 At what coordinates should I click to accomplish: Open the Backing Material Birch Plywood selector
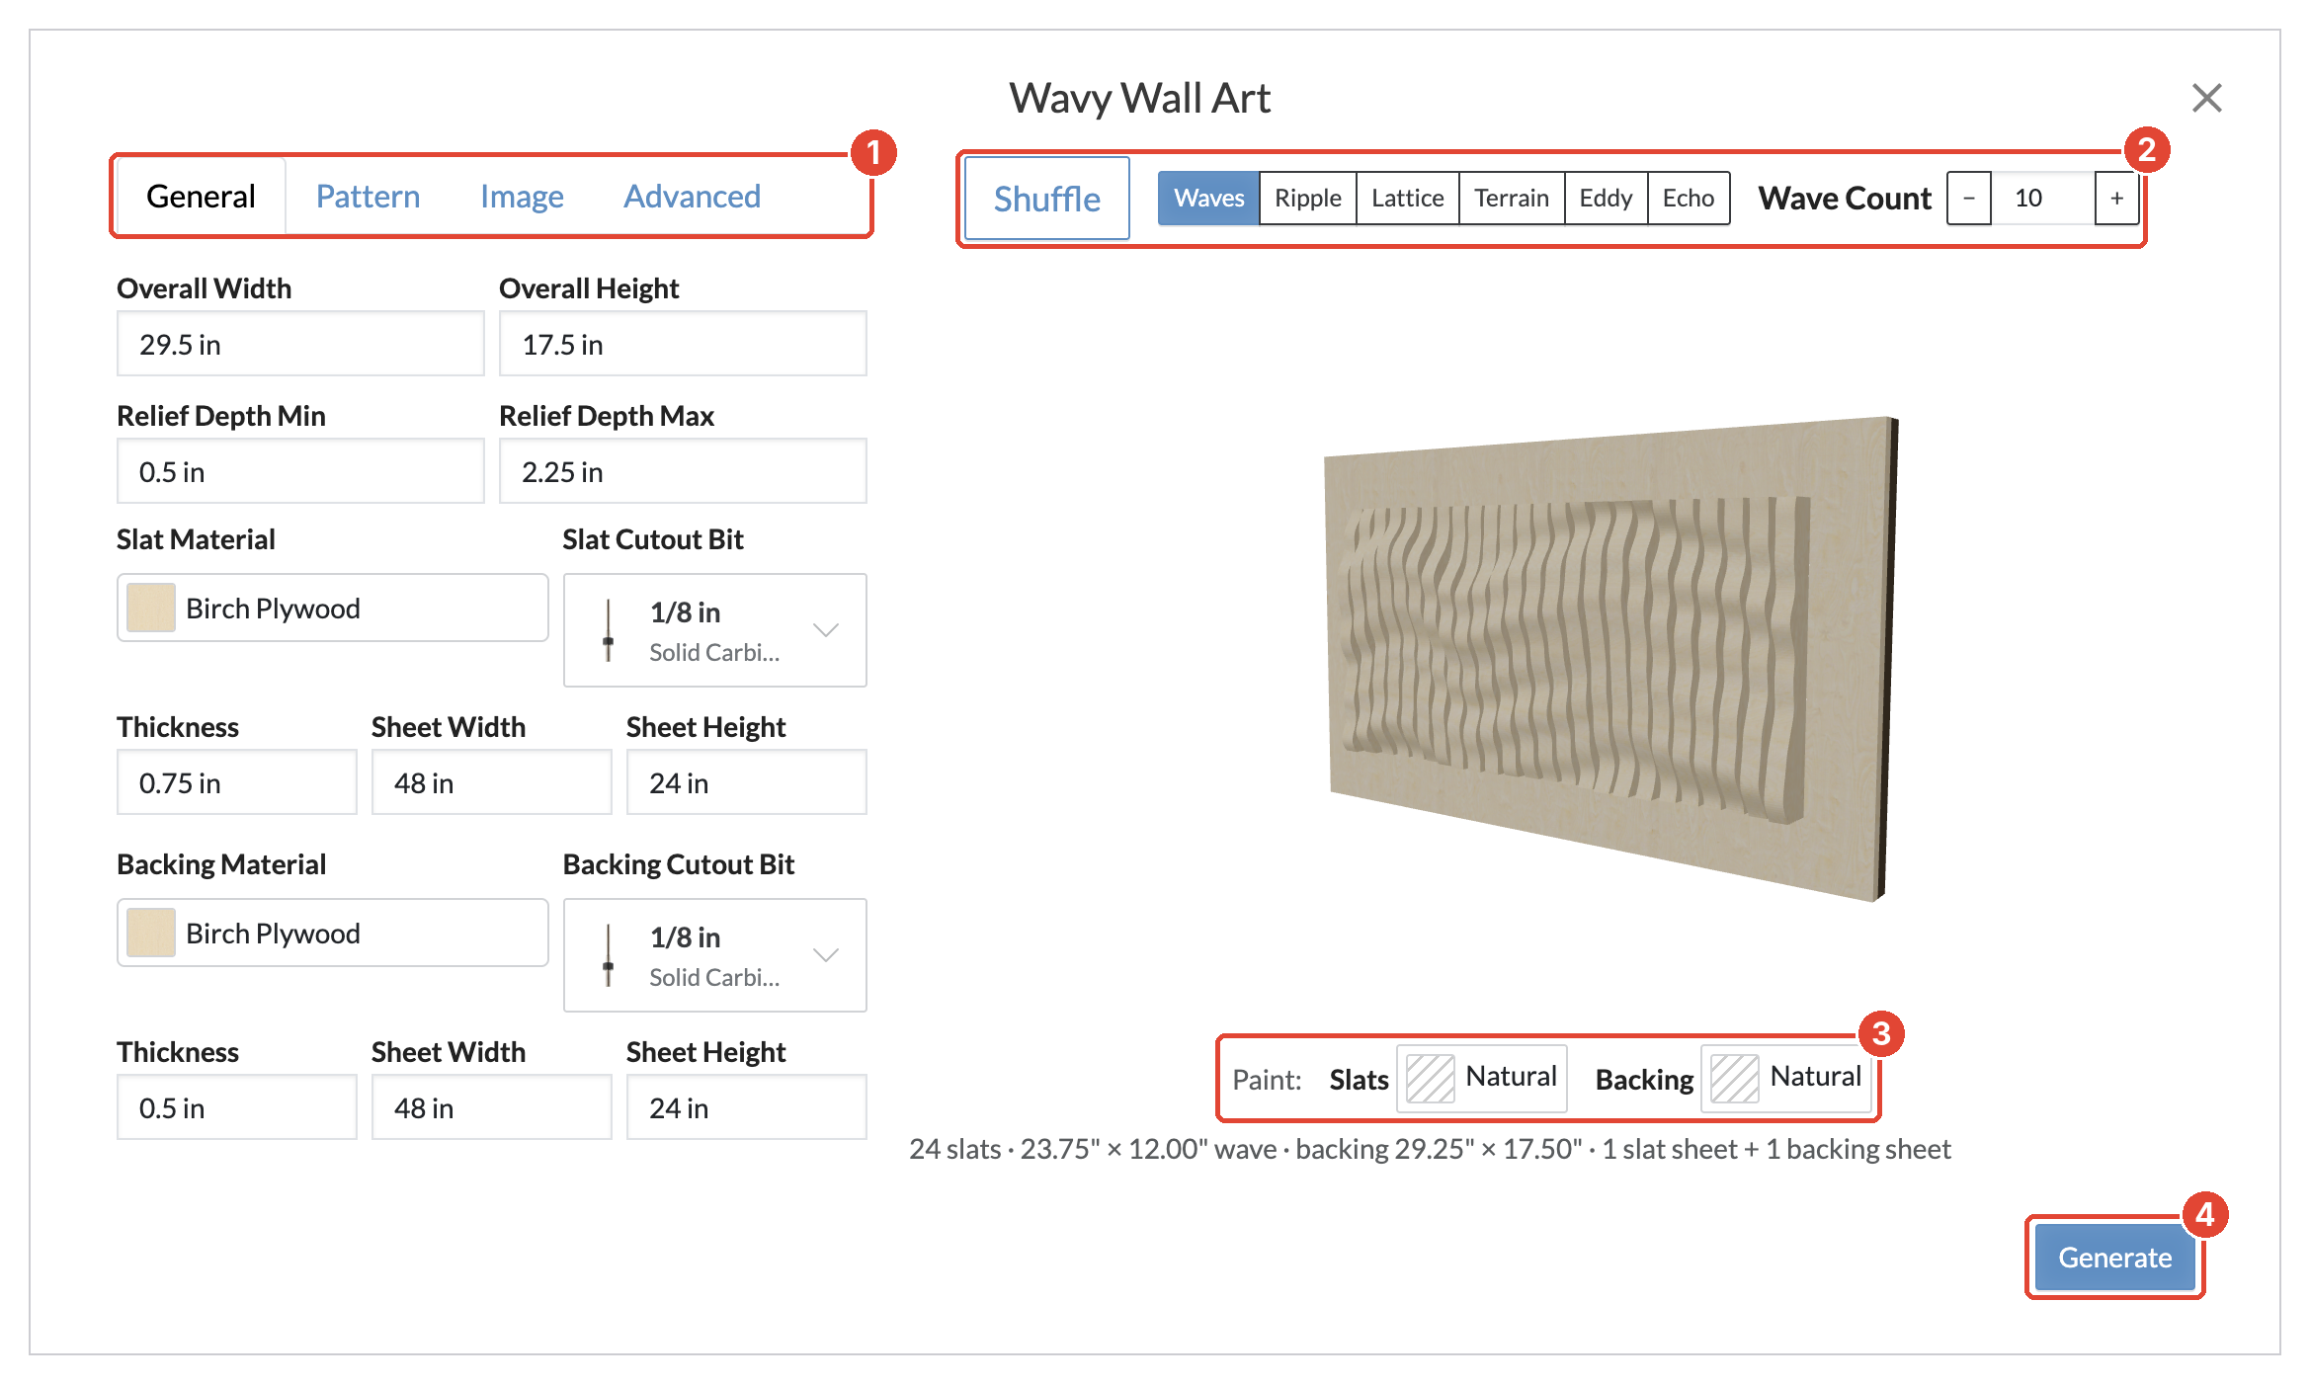pyautogui.click(x=333, y=933)
